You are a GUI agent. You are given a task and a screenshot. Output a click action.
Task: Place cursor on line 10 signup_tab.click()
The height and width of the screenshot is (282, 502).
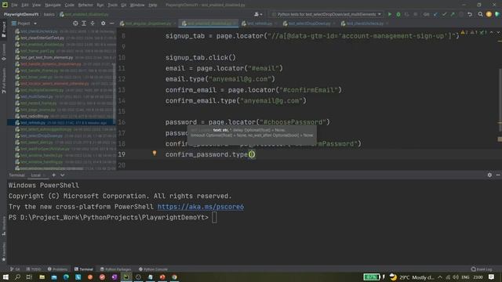[201, 57]
